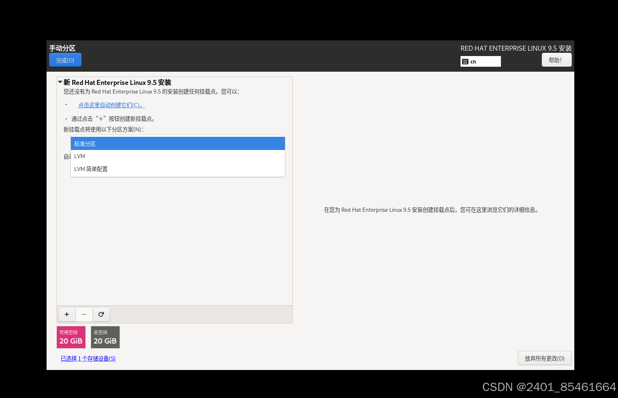This screenshot has height=398, width=618.
Task: Click the cn keyboard layout indicator
Action: coord(481,61)
